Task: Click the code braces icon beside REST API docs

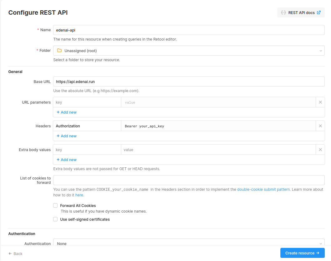Action: tap(283, 12)
